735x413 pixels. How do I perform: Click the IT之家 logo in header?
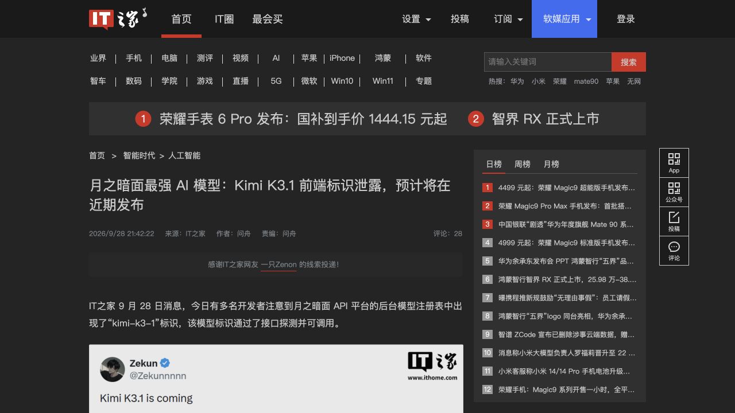118,19
